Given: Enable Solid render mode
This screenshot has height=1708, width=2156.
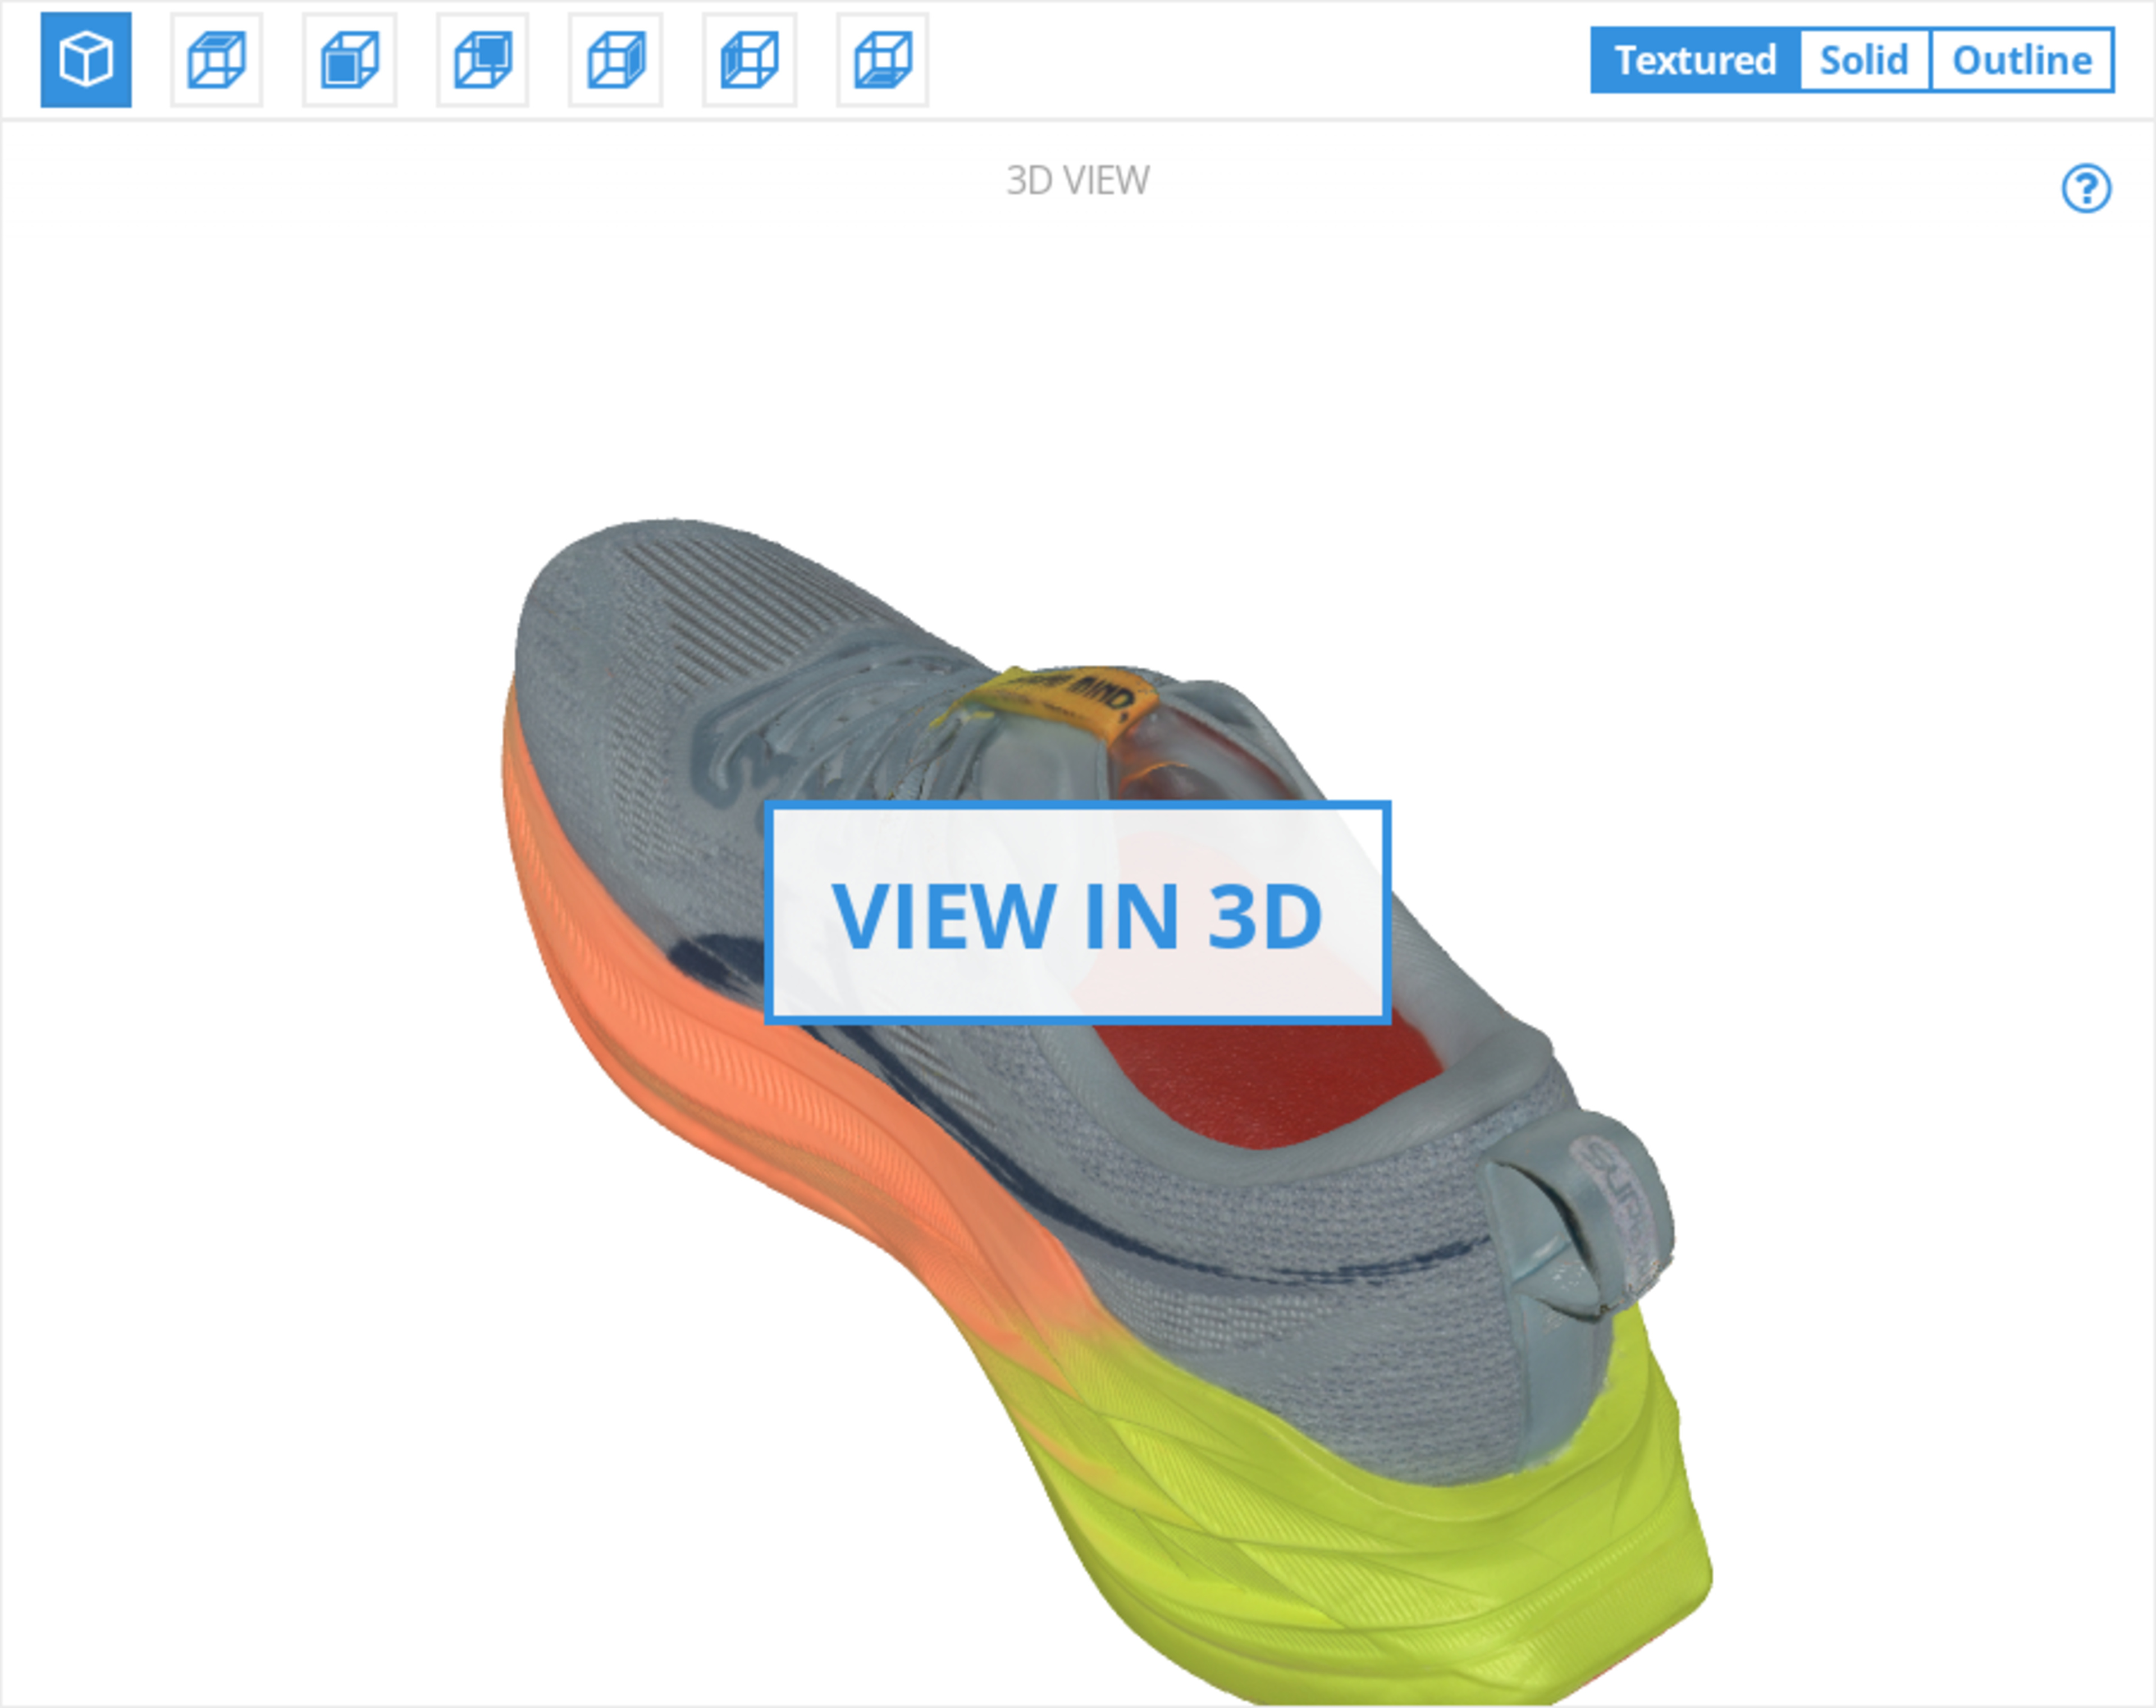Looking at the screenshot, I should pos(1864,60).
